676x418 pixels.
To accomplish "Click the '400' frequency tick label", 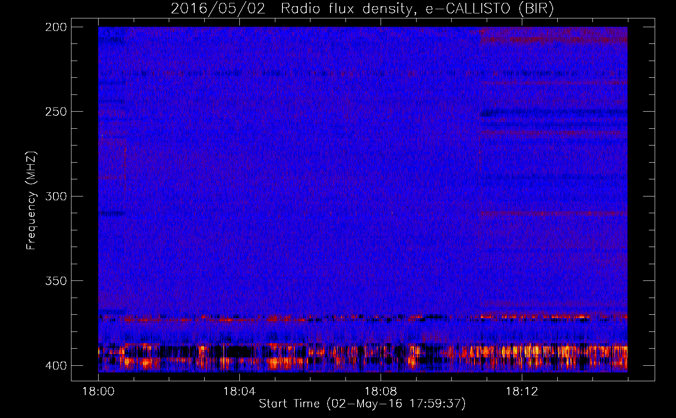I will coord(56,365).
